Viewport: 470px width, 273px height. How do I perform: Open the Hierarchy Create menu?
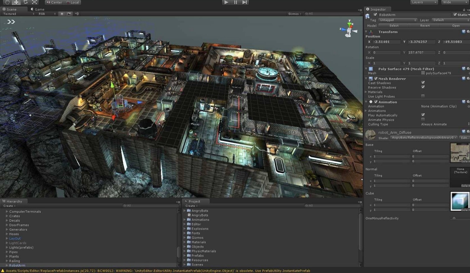coord(9,206)
